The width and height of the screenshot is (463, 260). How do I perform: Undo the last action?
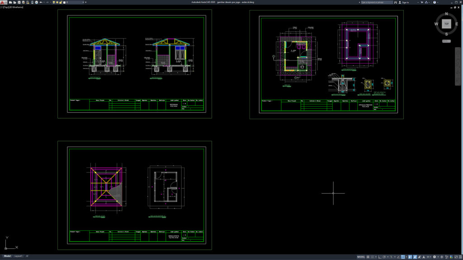[x=41, y=2]
